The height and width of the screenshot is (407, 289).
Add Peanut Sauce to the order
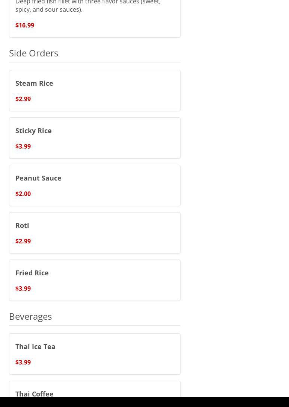click(38, 178)
